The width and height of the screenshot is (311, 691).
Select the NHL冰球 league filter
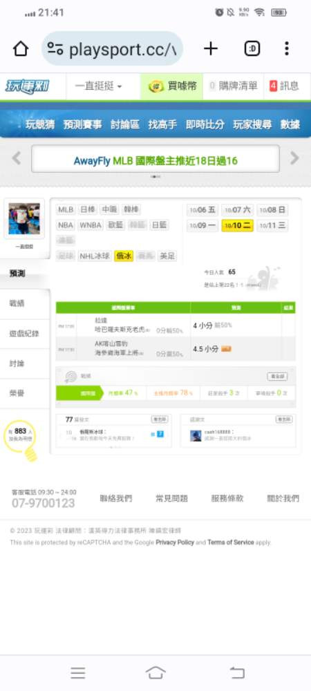94,256
